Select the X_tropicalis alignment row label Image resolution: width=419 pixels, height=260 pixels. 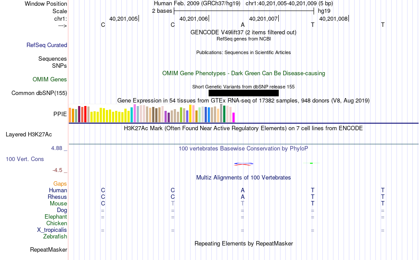52,230
